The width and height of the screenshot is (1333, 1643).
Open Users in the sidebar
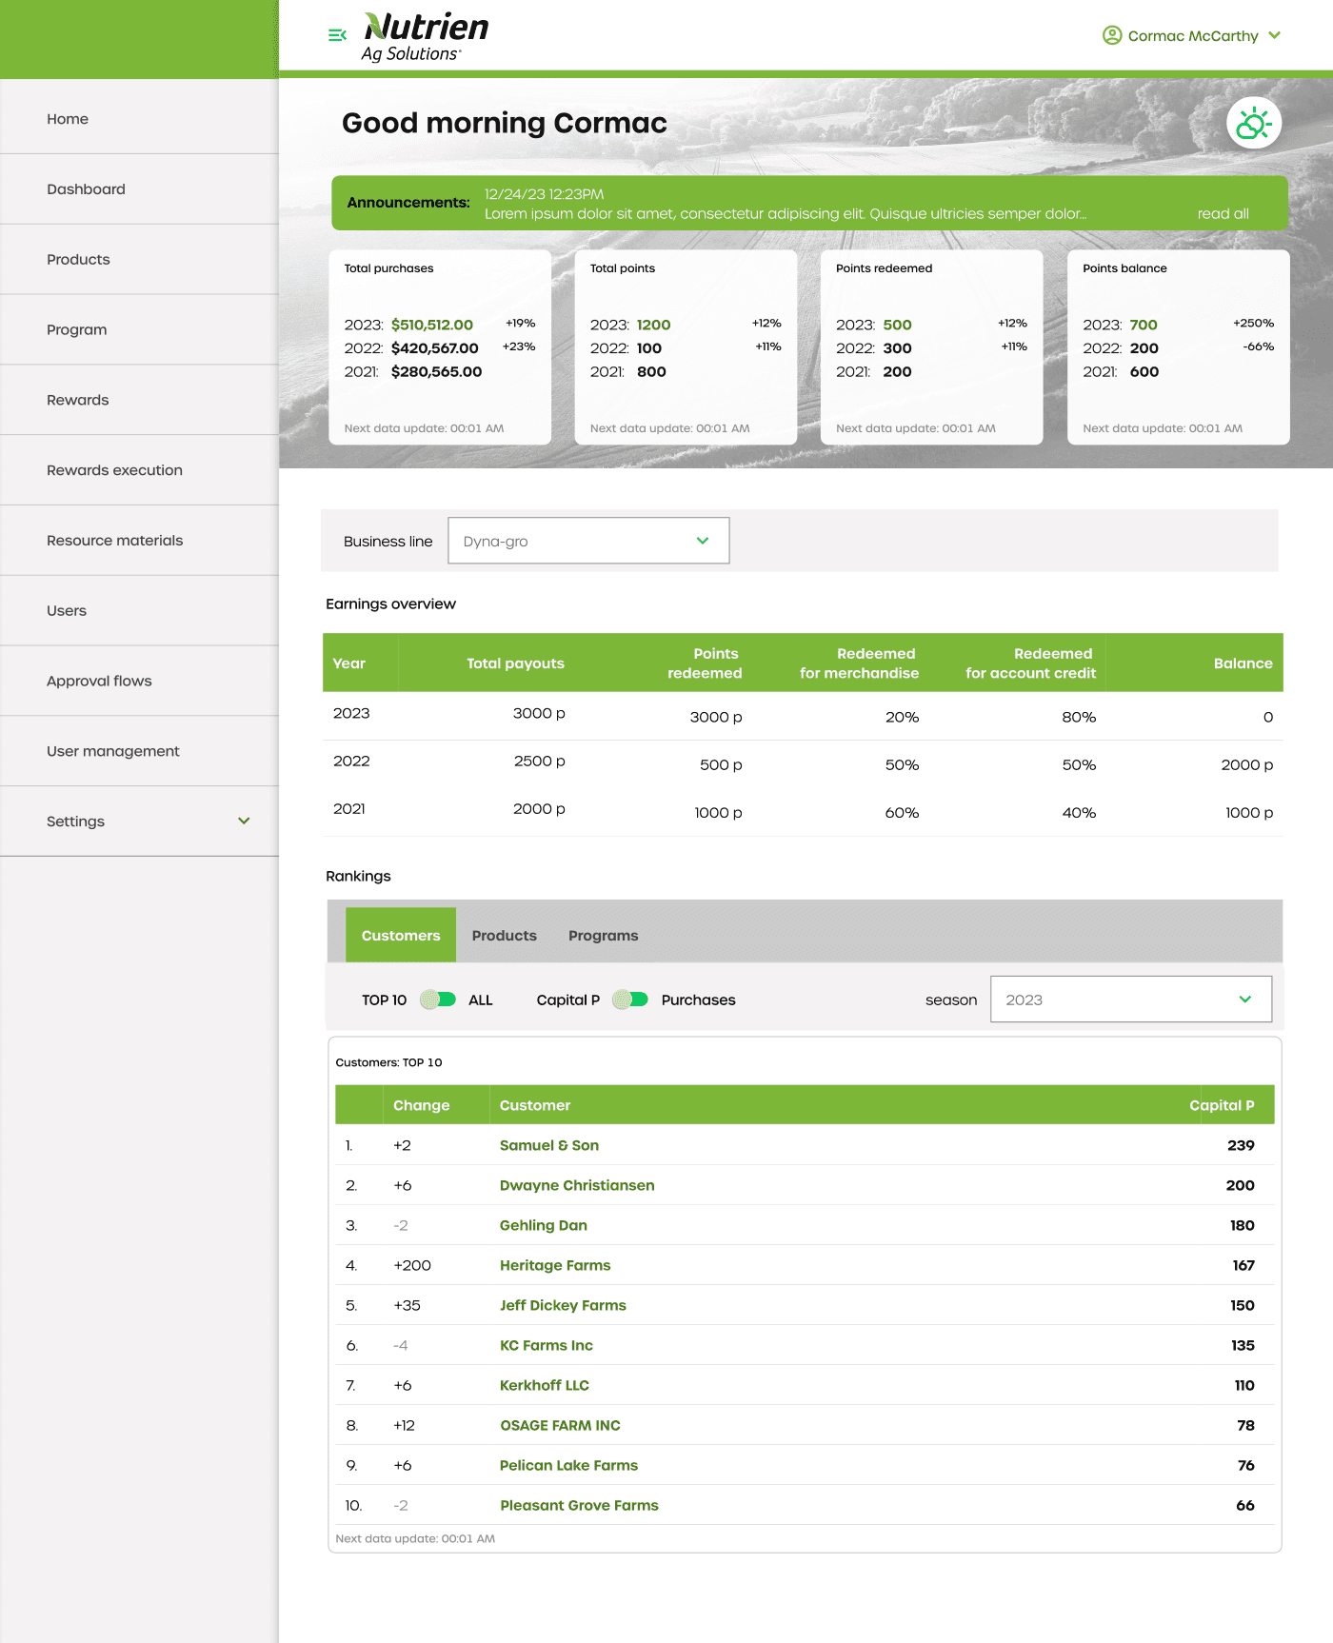(139, 611)
